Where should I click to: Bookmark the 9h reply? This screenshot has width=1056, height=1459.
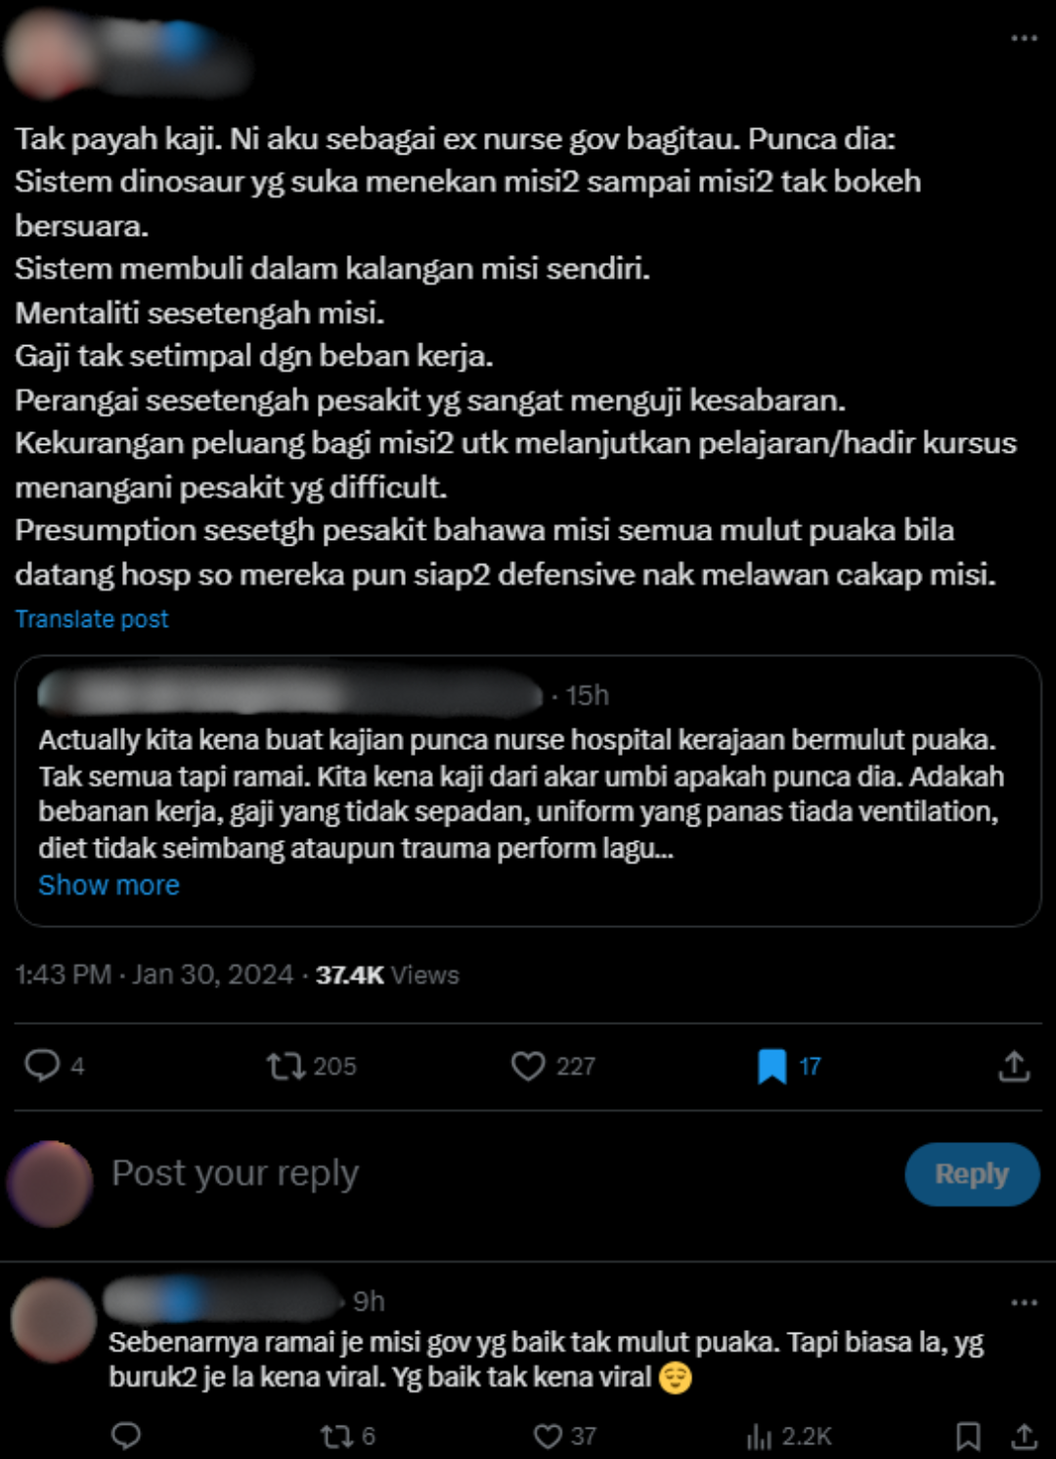[968, 1436]
